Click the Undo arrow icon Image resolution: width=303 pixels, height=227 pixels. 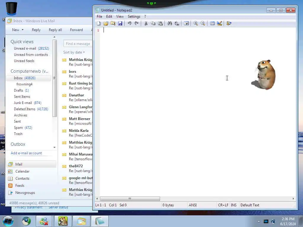(130, 23)
